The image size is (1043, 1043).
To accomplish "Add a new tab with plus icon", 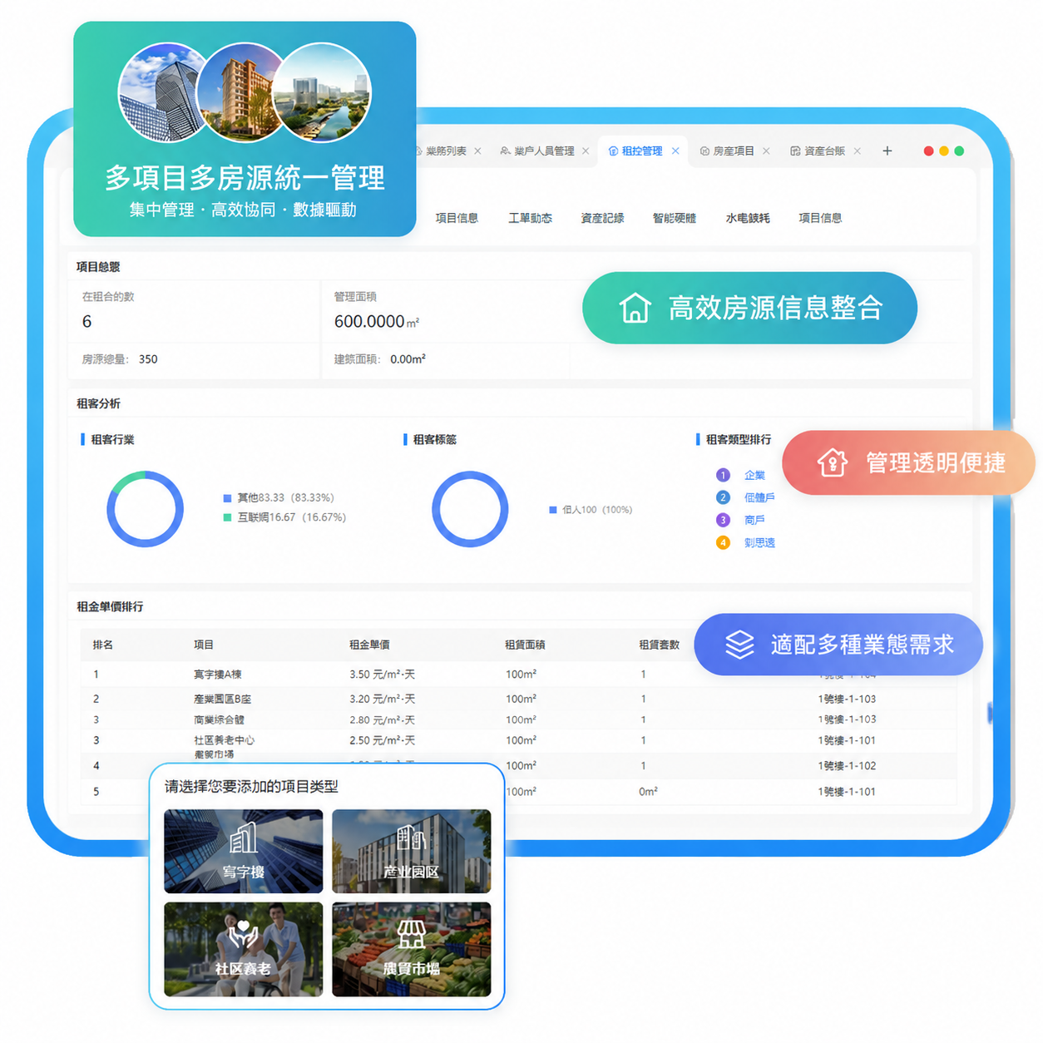I will point(887,151).
